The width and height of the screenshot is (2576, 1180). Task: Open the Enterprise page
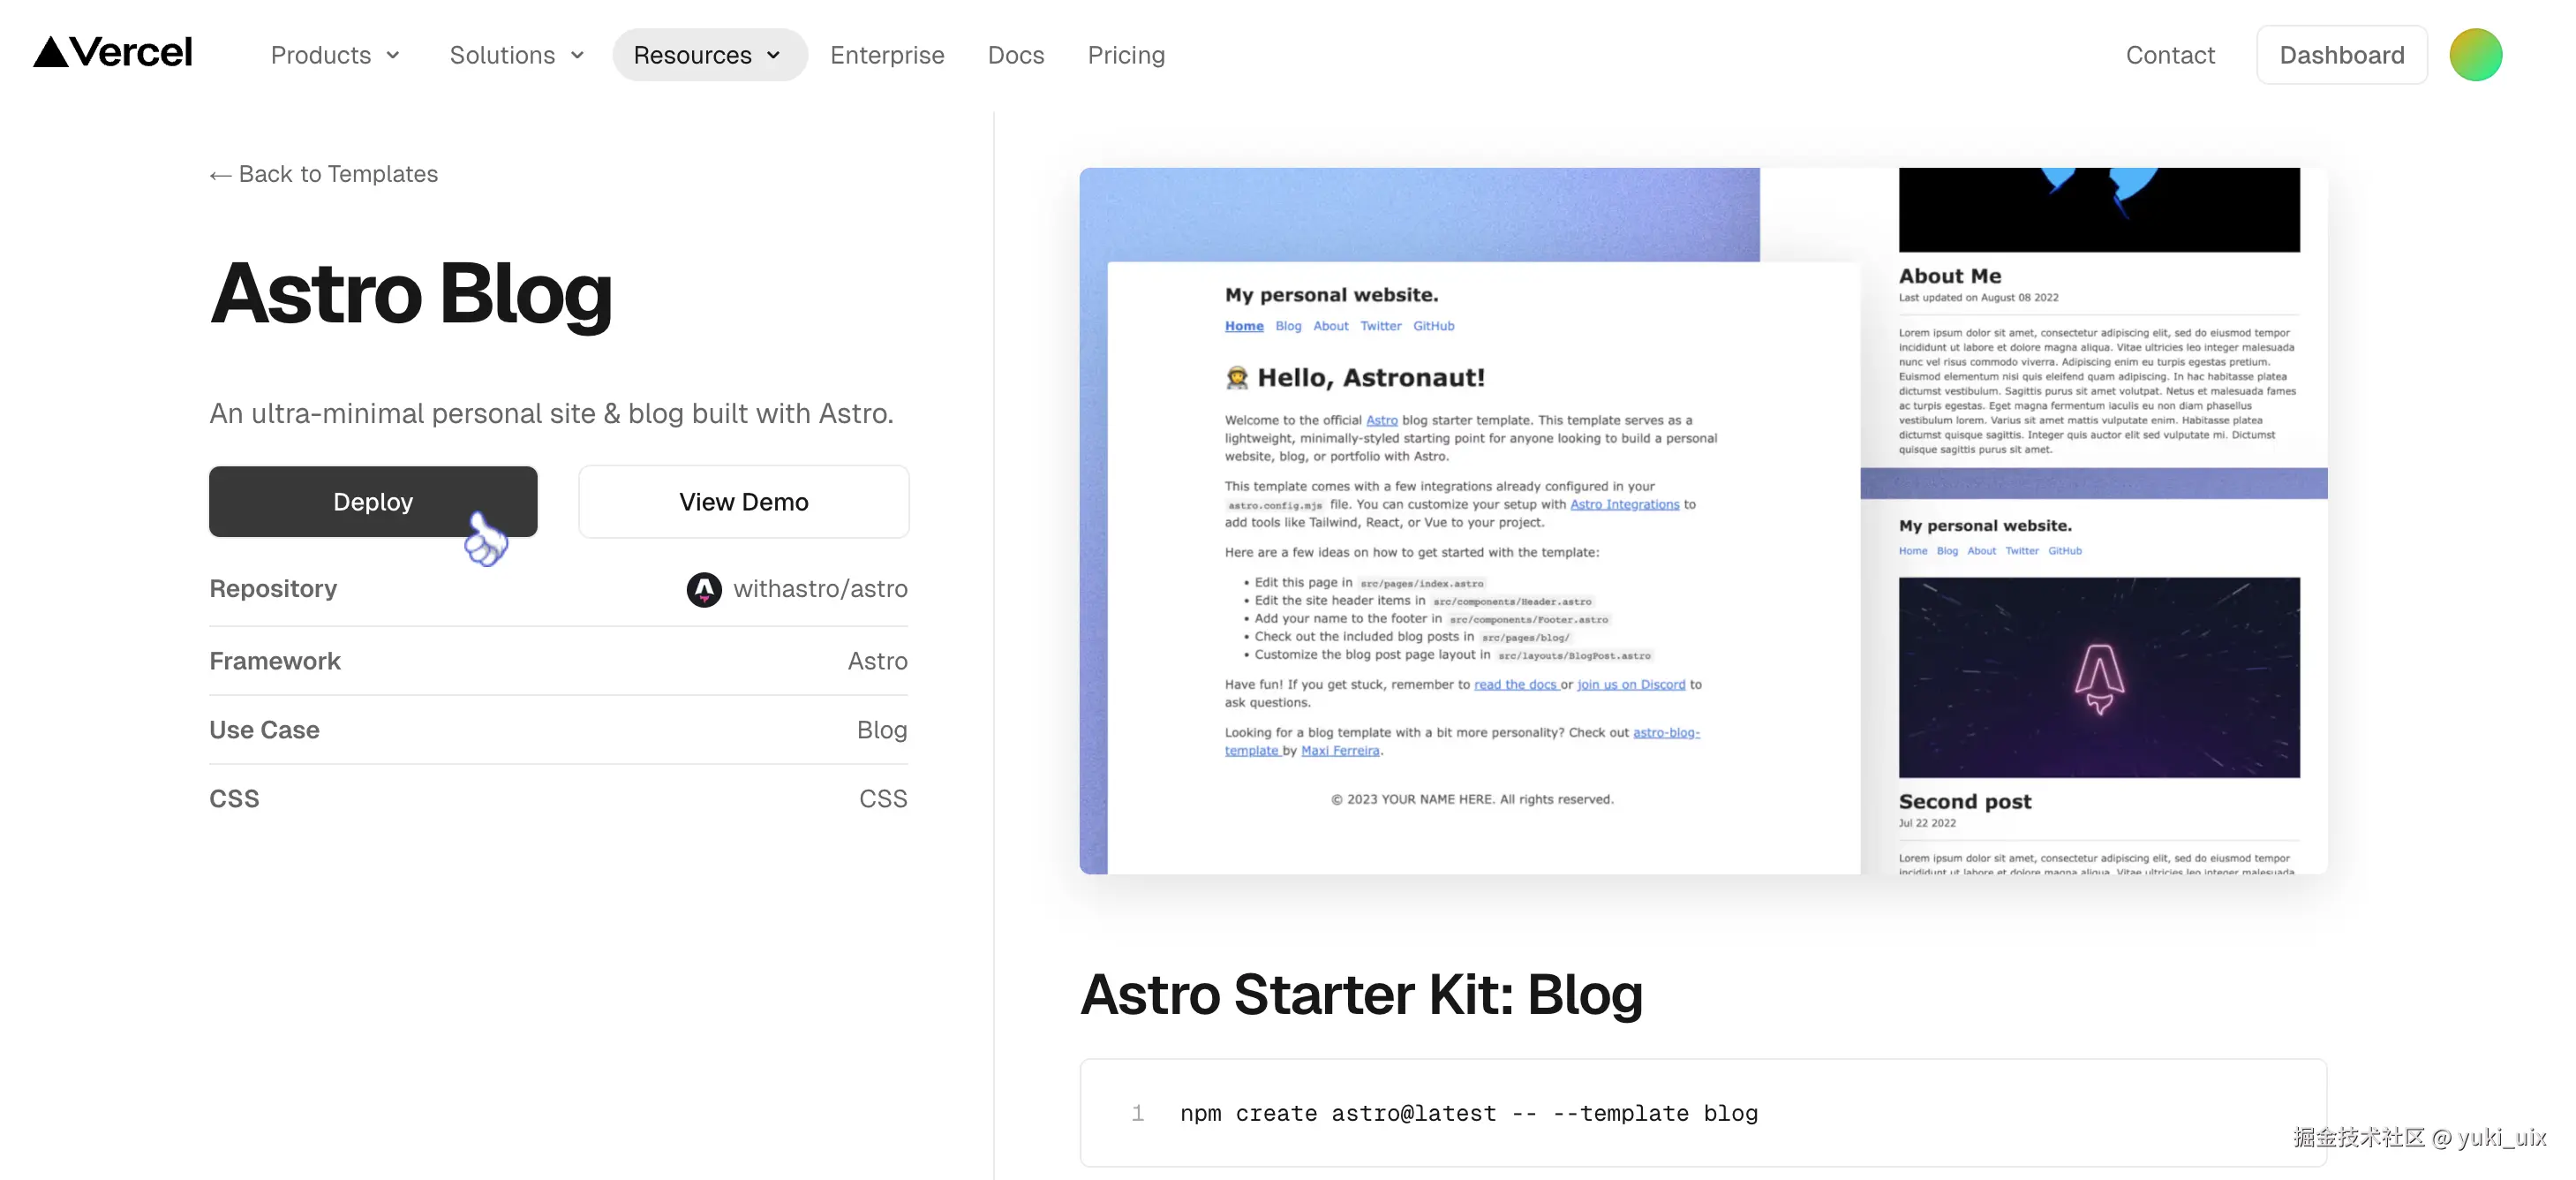[x=887, y=55]
